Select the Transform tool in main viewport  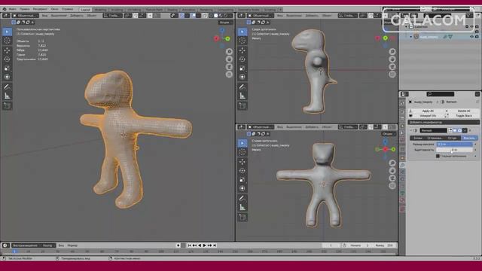pyautogui.click(x=7, y=77)
